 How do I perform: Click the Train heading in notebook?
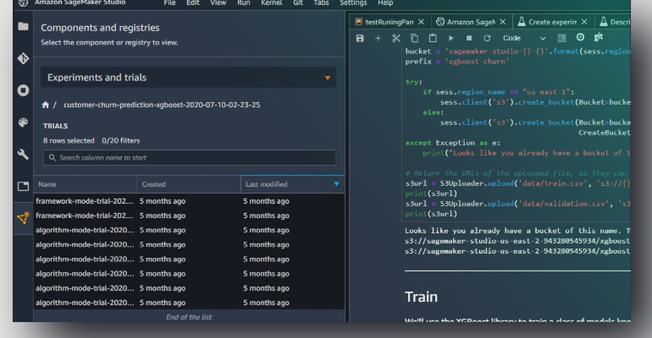(x=421, y=297)
